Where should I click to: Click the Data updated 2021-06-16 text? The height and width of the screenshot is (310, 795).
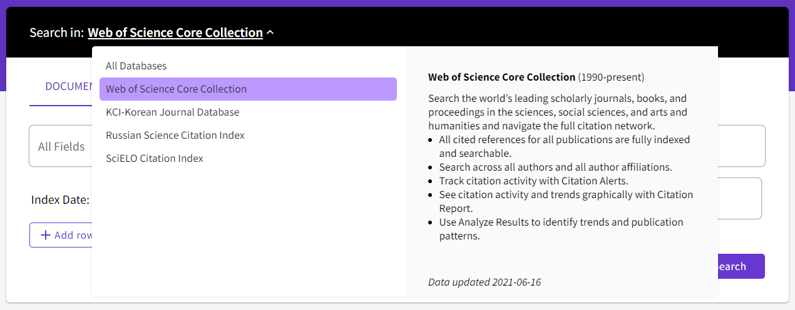[x=485, y=282]
